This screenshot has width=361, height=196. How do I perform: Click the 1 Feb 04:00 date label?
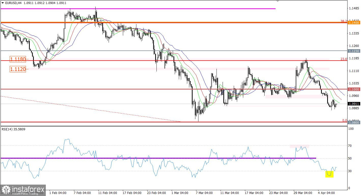pos(57,193)
